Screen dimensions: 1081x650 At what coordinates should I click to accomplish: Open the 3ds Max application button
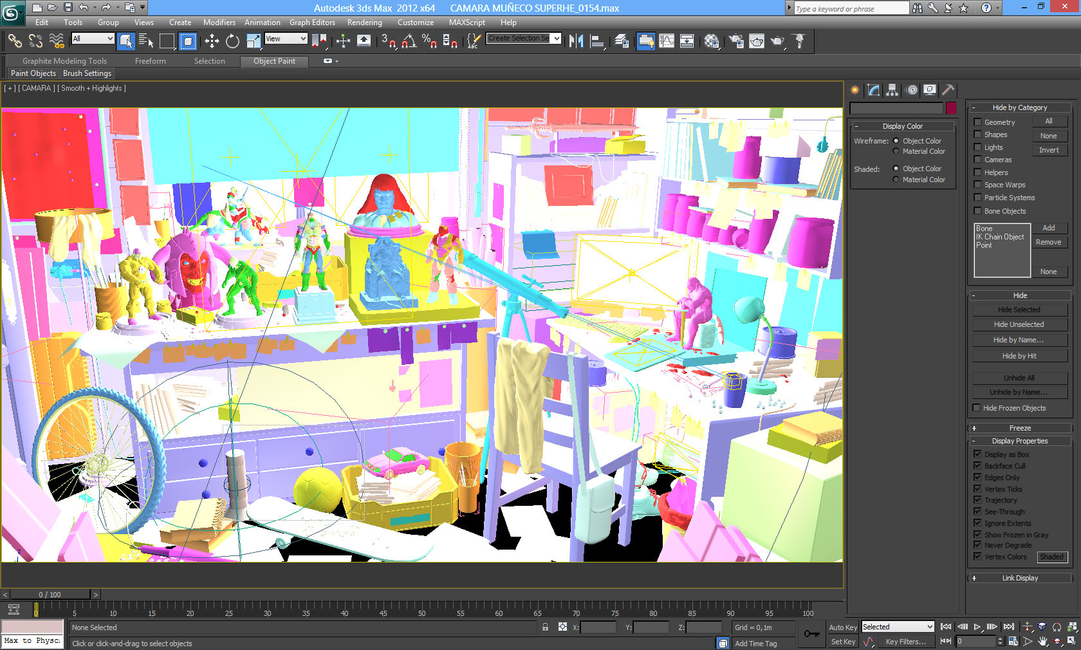(12, 12)
